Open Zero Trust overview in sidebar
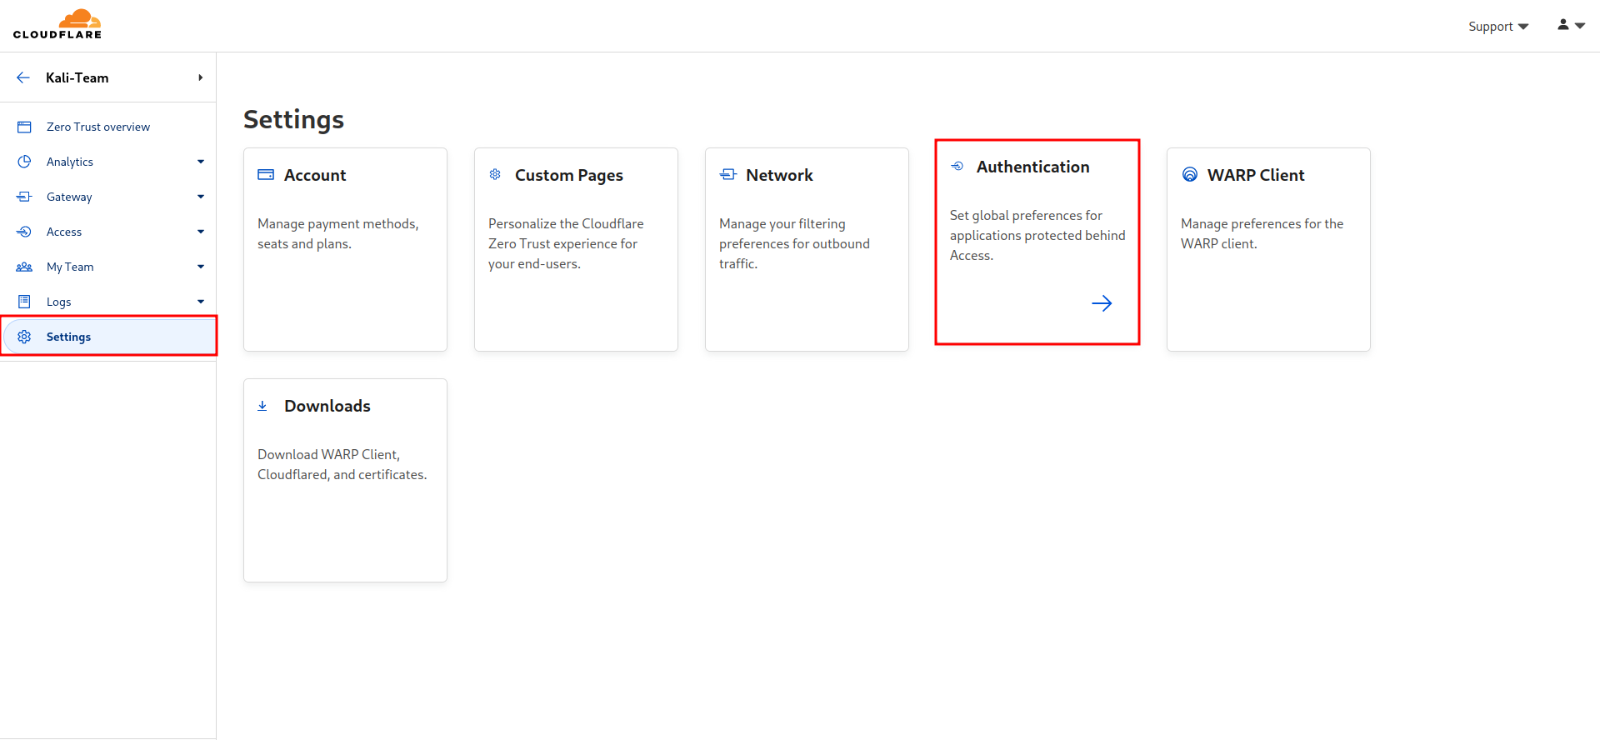 pos(108,127)
